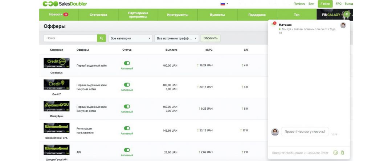Viewport: 392px width, 161px height.
Task: Open the Инструменты menu tab
Action: pos(178,15)
